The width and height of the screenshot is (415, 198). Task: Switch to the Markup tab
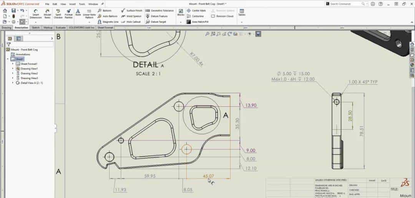[48, 28]
